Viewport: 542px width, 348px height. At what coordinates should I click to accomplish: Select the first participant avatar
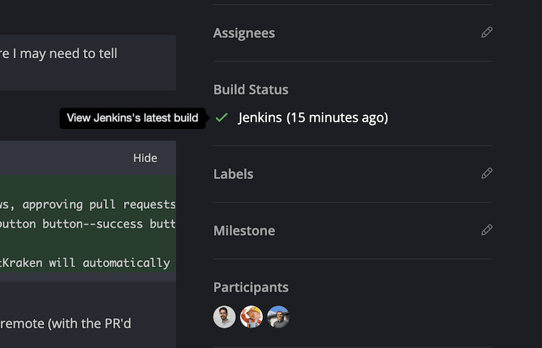coord(224,317)
